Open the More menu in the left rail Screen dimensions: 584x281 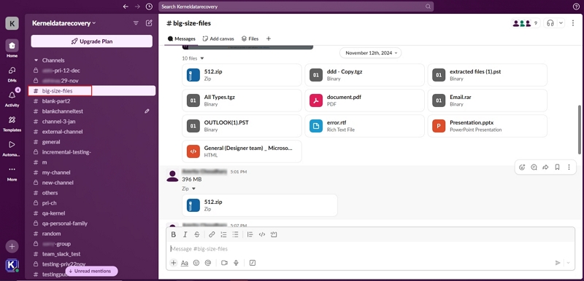[12, 173]
